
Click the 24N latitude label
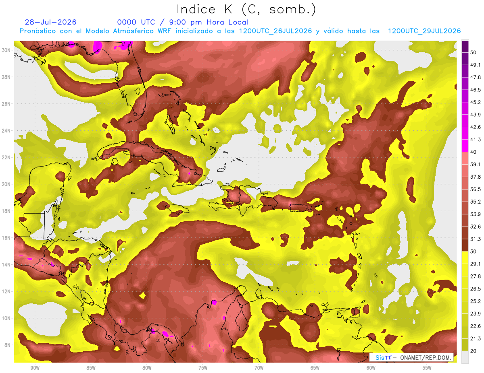6,130
